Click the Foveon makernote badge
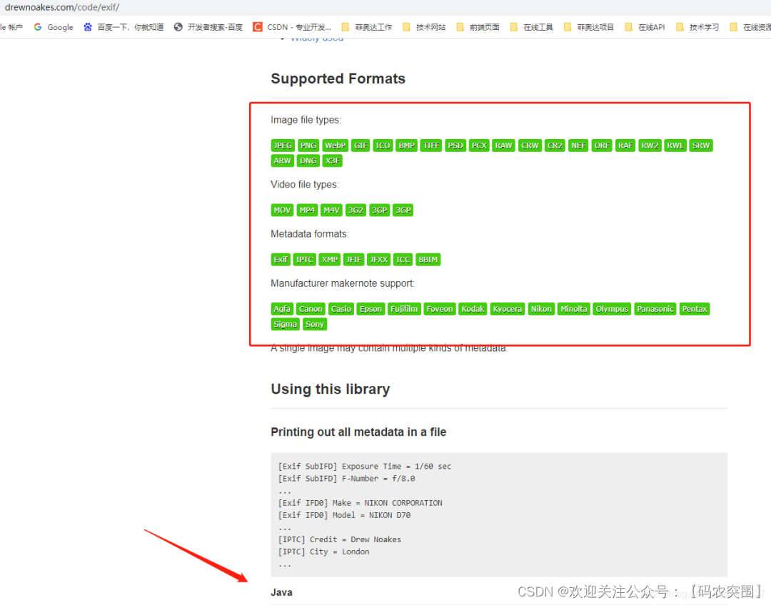The image size is (771, 605). coord(440,309)
